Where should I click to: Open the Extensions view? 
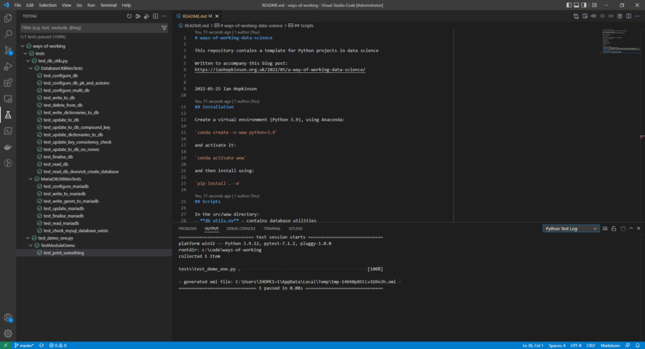[8, 82]
